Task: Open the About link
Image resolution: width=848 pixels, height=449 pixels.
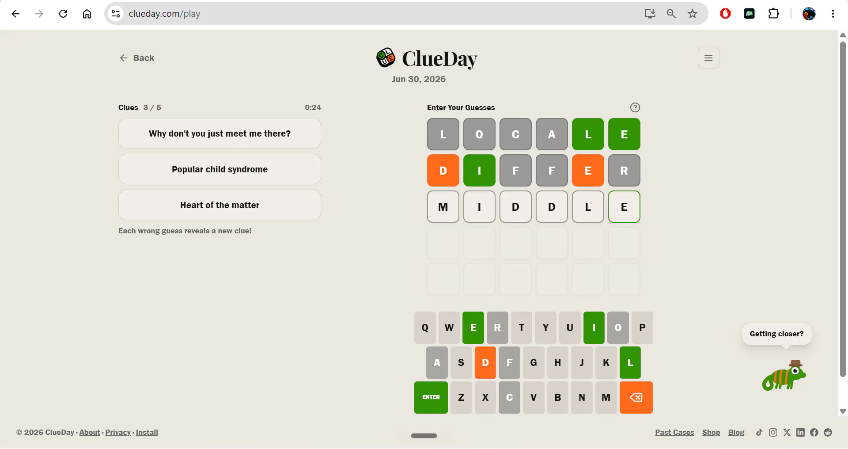Action: pos(90,432)
